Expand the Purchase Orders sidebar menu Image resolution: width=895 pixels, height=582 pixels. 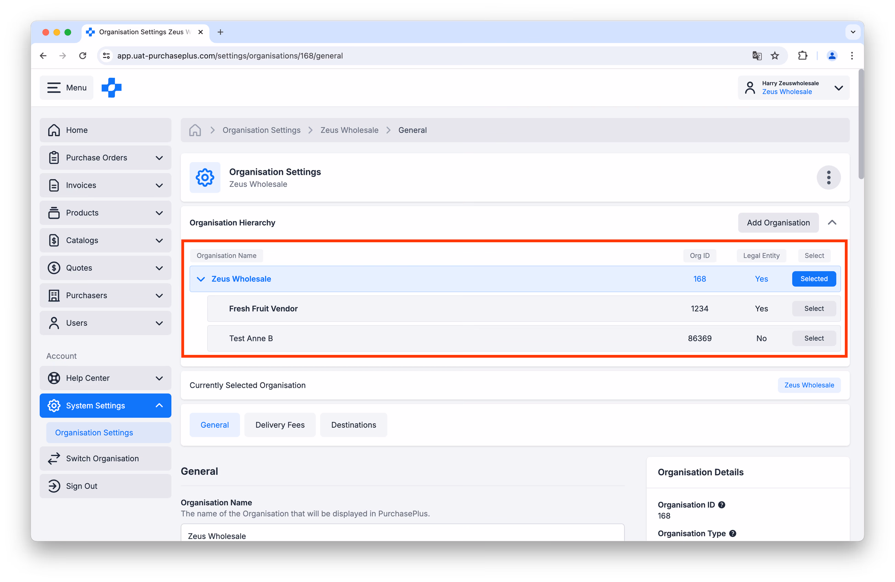click(x=105, y=158)
